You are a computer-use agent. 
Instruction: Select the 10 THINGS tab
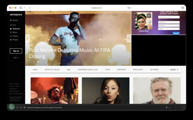coord(154,70)
